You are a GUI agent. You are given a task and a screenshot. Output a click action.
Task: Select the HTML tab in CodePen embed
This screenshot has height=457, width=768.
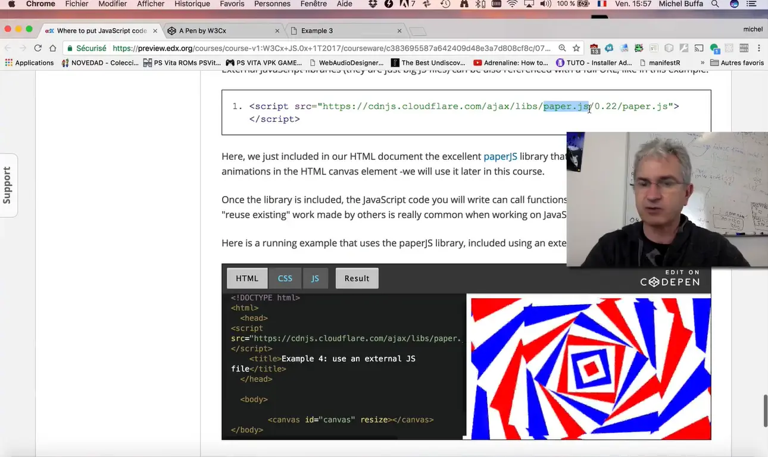[x=247, y=278]
